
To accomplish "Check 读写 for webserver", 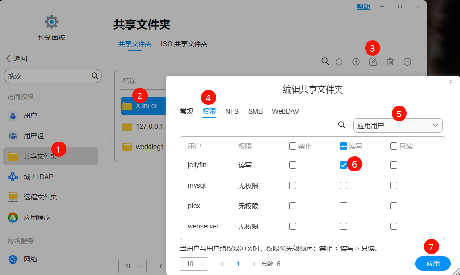I will click(343, 226).
